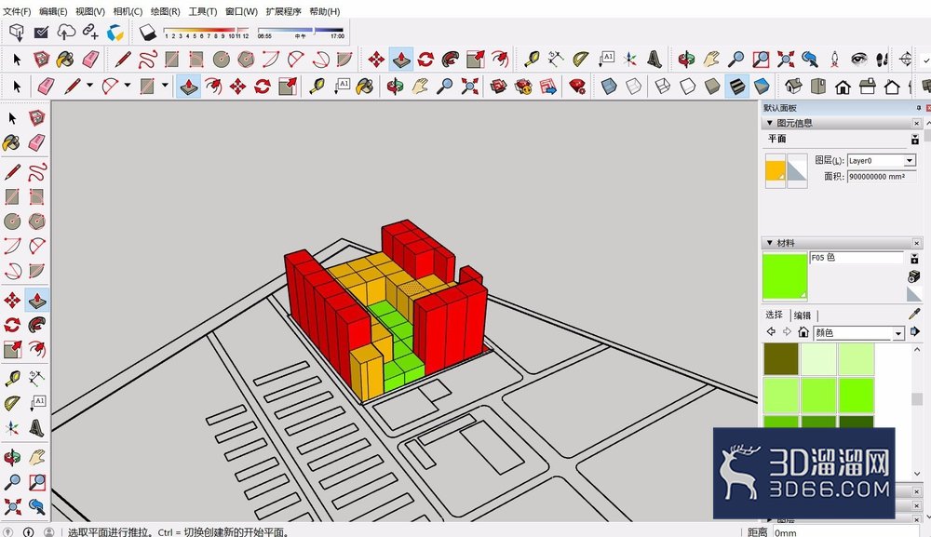Click the Extension Warehouse ruby icon
Image resolution: width=931 pixels, height=537 pixels.
(576, 87)
